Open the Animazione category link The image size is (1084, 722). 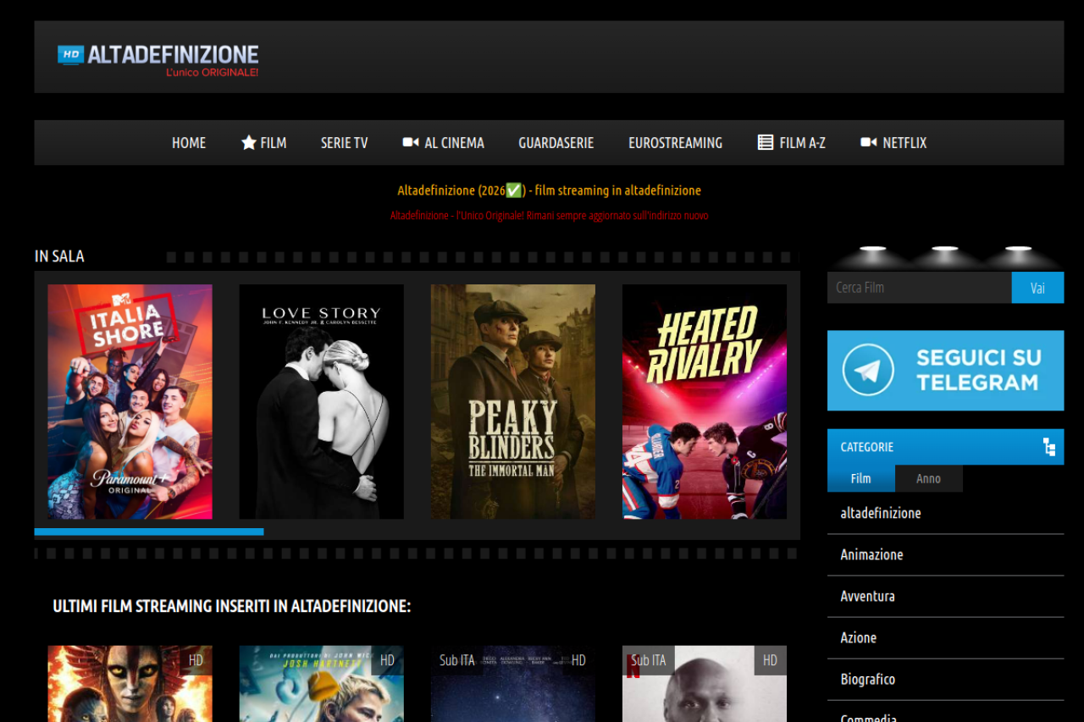[x=871, y=554]
